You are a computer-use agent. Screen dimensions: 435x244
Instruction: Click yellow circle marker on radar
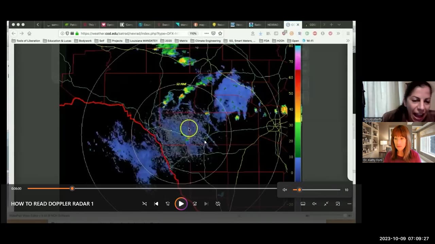pos(189,128)
